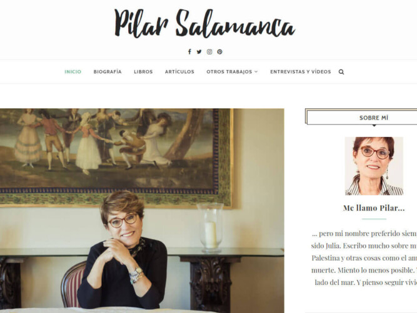Click the Sobre Mí description paragraph
This screenshot has height=313, width=417.
coord(364,258)
